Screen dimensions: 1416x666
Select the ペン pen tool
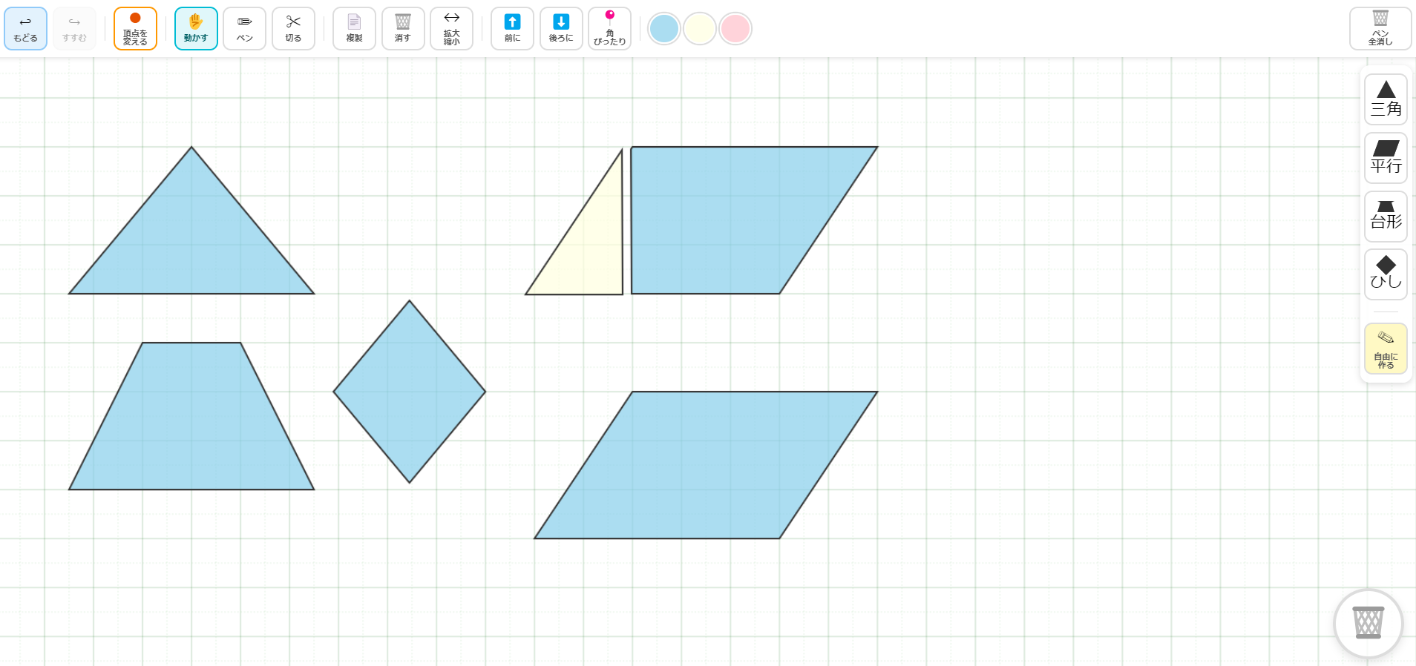point(244,29)
